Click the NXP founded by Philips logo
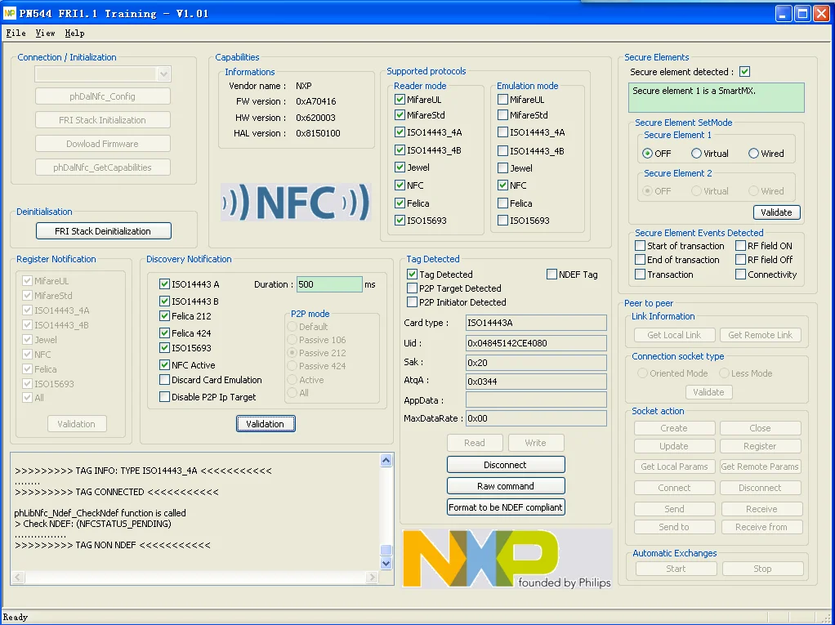This screenshot has height=625, width=835. click(x=507, y=559)
